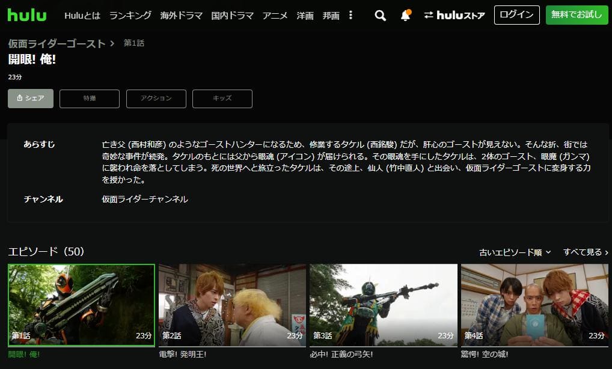Viewport: 612px width, 369px height.
Task: Click the hulu logo
Action: coord(27,15)
